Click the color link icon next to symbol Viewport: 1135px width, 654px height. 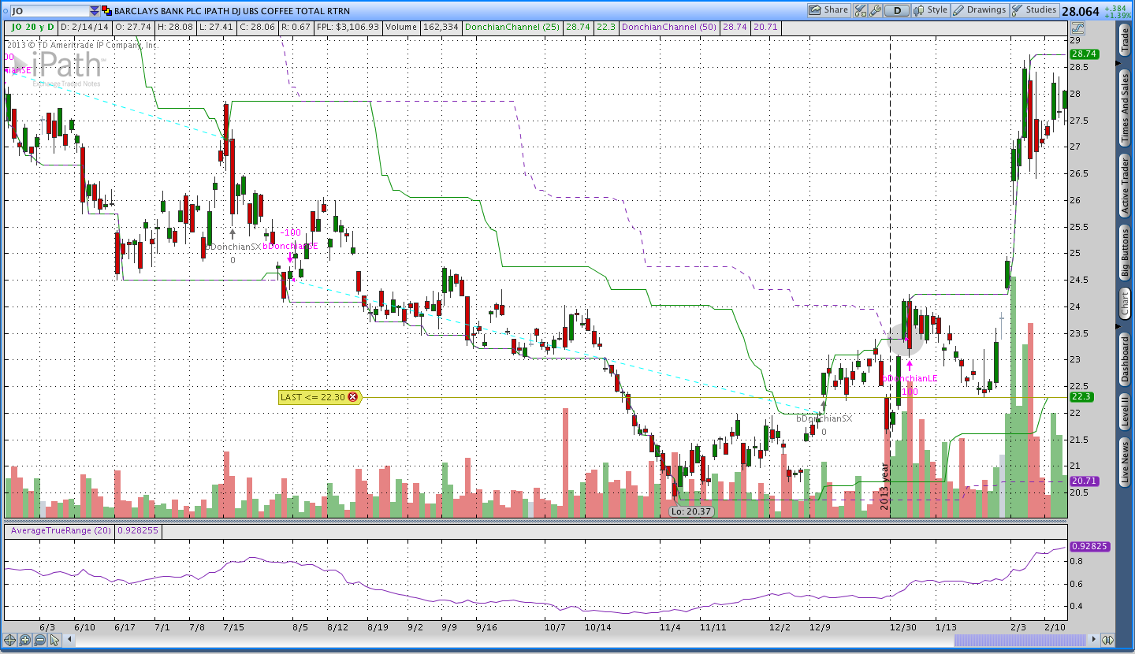coord(106,11)
